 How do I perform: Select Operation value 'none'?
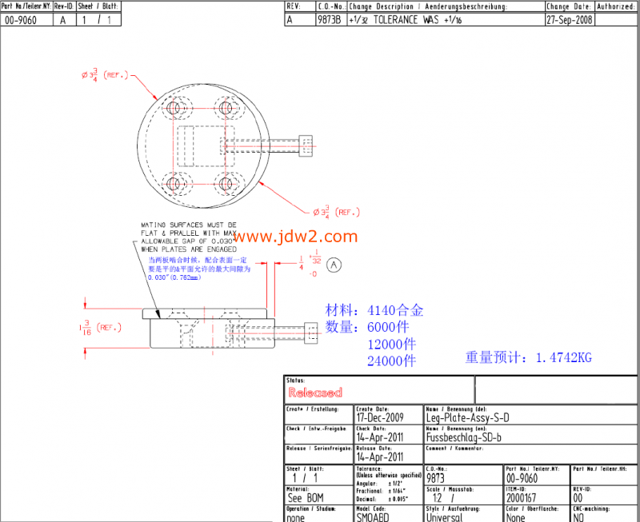pos(295,517)
